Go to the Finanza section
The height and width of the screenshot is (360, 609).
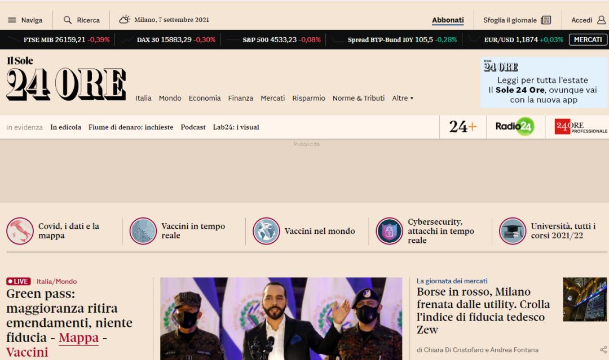tap(240, 98)
